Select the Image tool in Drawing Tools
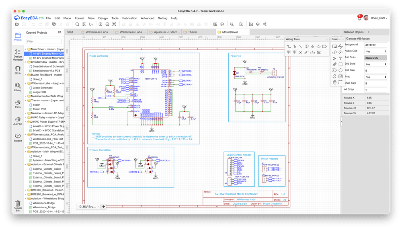This screenshot has height=230, width=402. (340, 76)
